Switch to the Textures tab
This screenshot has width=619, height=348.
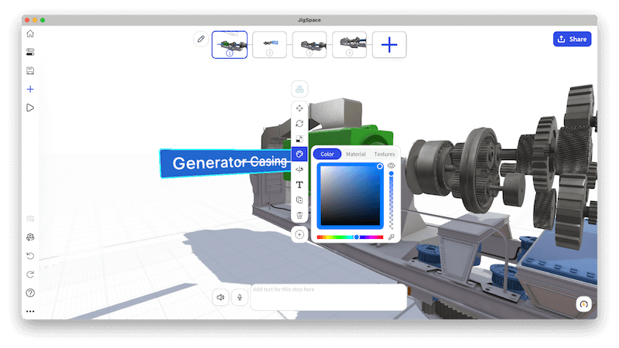[x=385, y=154]
